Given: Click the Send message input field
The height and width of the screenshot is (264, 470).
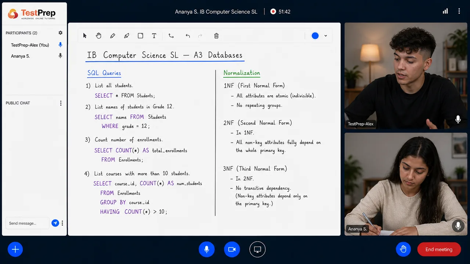Looking at the screenshot, I should 27,223.
